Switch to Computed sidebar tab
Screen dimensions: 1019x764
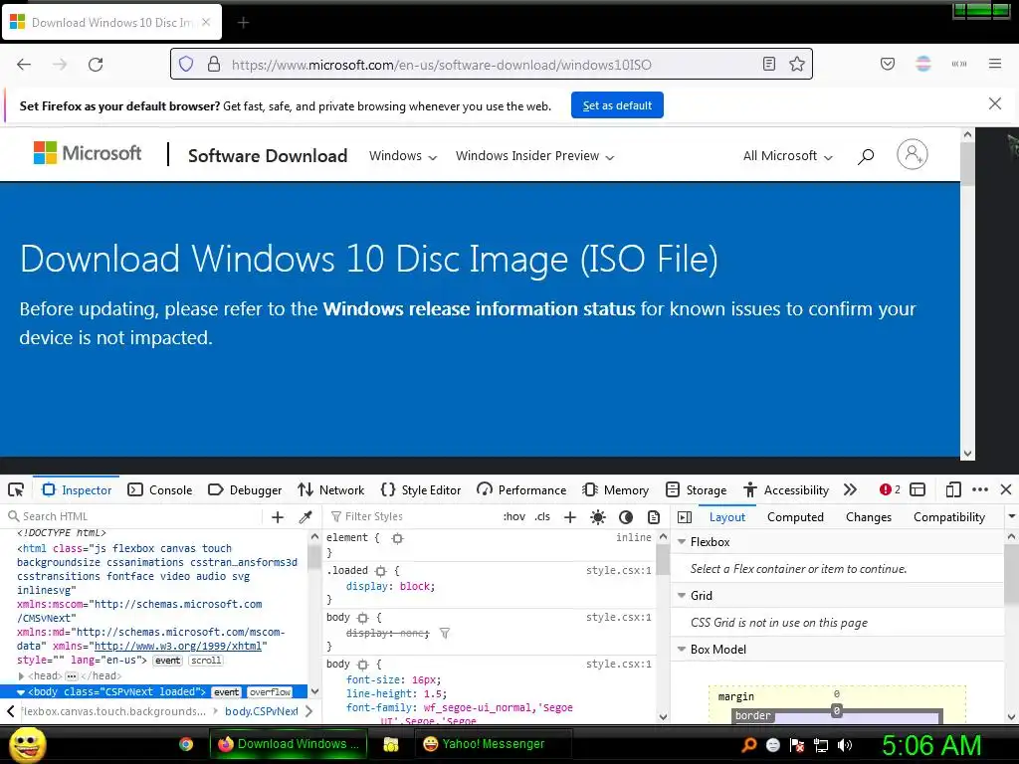coord(795,517)
